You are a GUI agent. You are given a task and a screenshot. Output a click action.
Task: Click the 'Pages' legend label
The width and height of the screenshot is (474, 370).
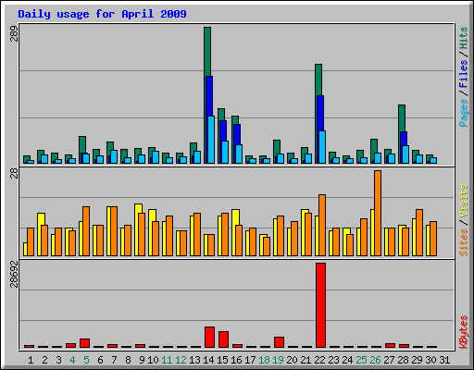464,113
